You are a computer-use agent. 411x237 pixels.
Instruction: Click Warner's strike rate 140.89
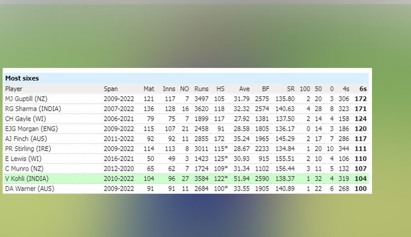(285, 189)
